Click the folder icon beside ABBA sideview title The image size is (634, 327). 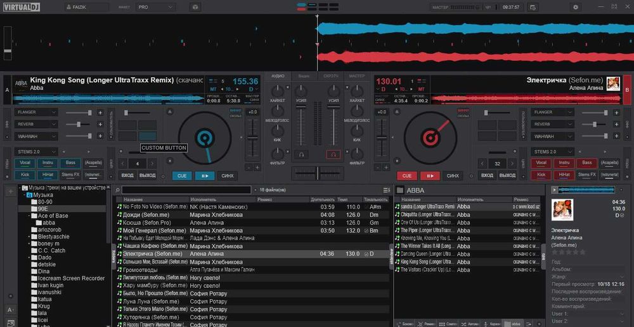click(400, 190)
